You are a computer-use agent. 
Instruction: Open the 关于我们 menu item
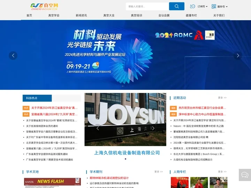(219, 15)
